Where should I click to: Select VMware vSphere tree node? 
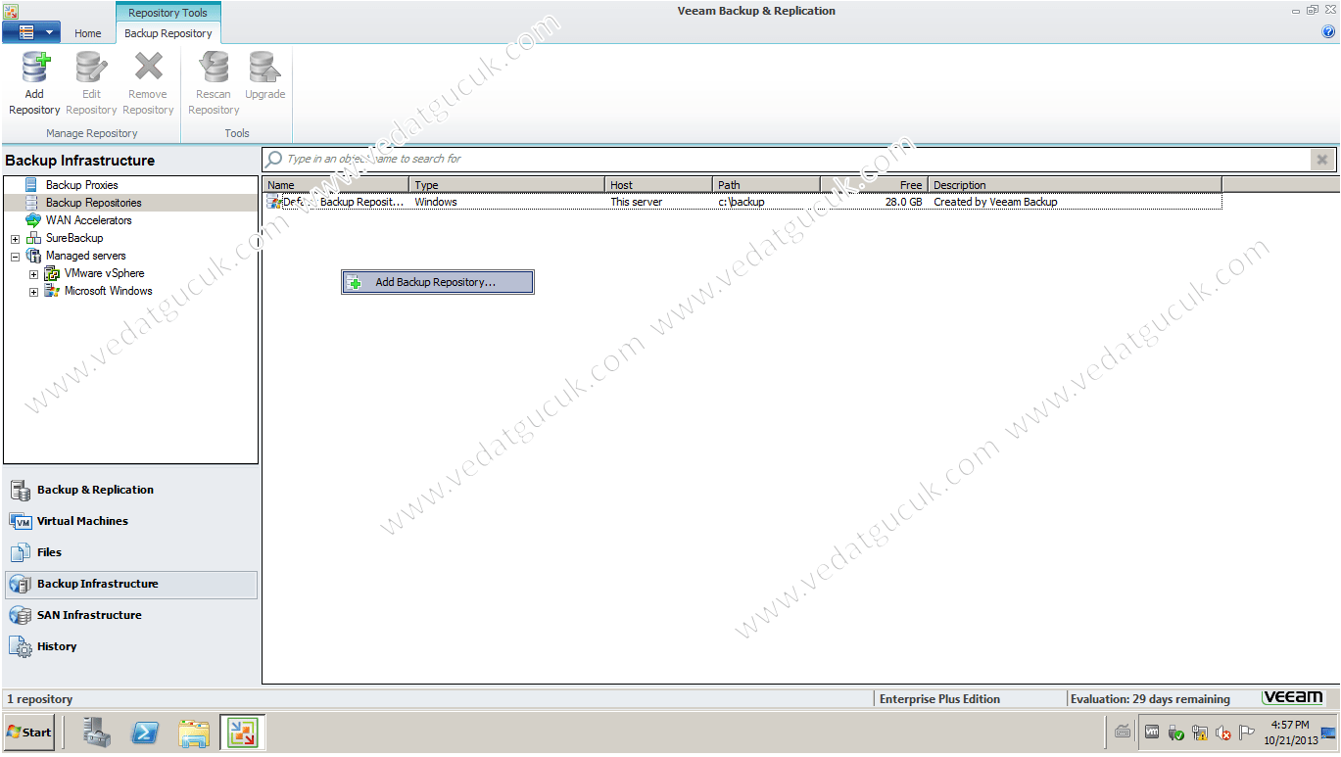(x=104, y=273)
